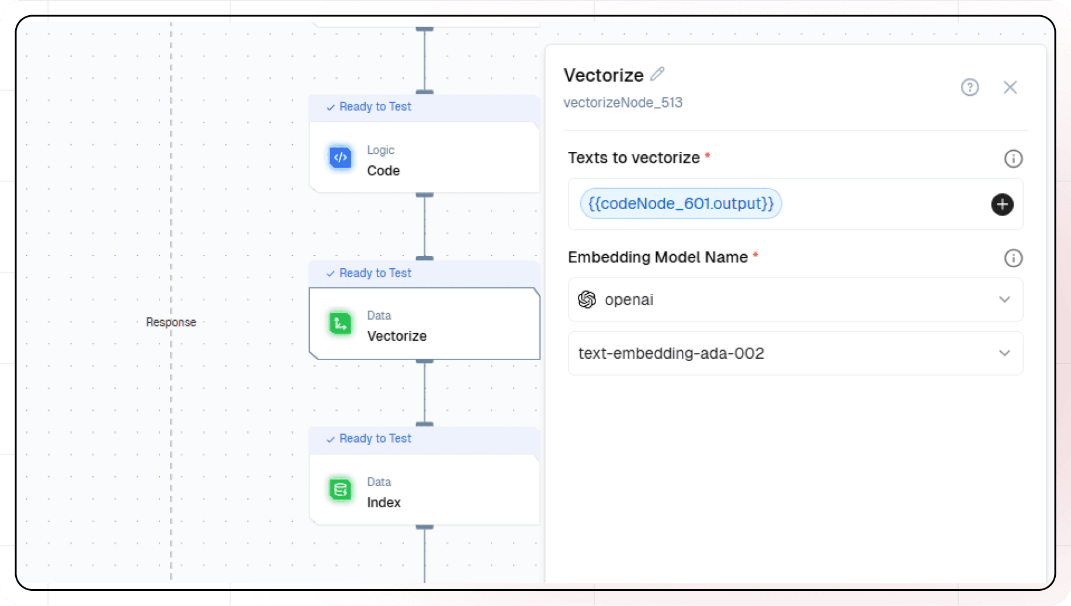
Task: Close the Vectorize configuration panel
Action: pos(1011,87)
